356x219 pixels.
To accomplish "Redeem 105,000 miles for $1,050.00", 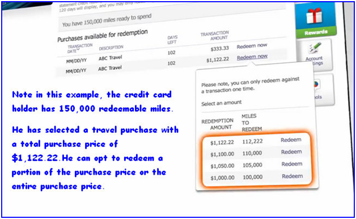I will [292, 164].
